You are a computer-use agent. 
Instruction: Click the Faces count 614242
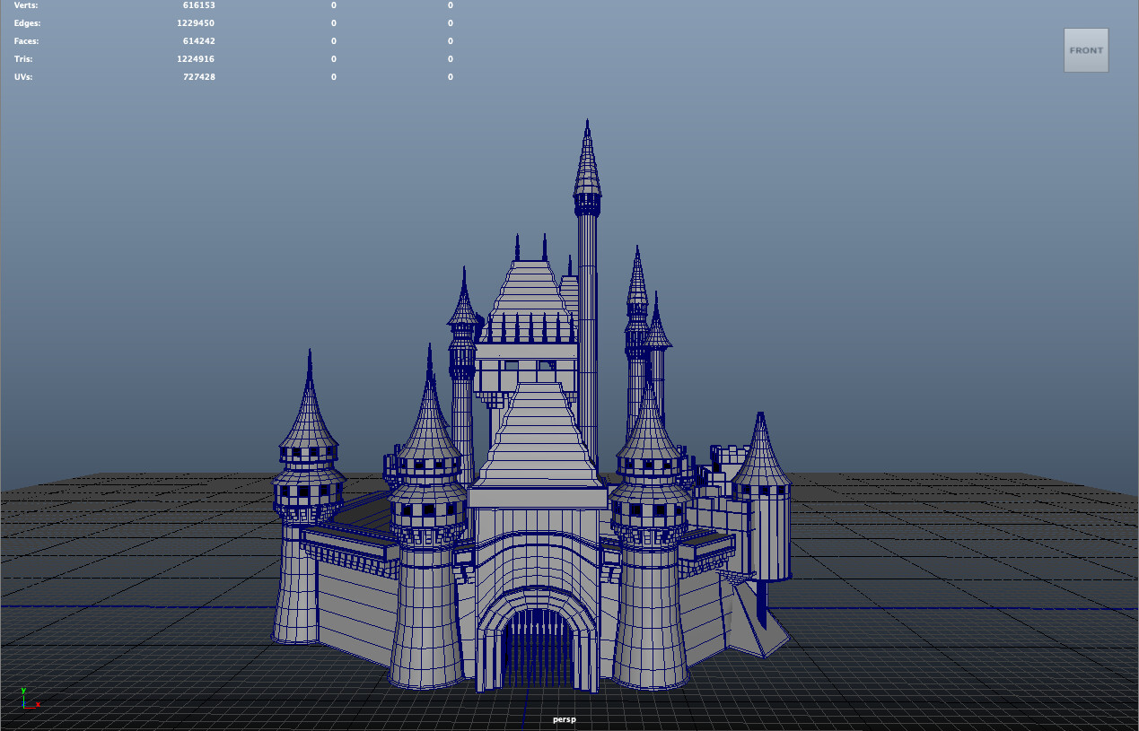[x=199, y=41]
